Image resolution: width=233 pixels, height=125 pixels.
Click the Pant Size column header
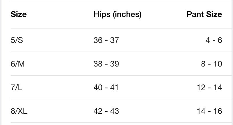click(x=204, y=14)
